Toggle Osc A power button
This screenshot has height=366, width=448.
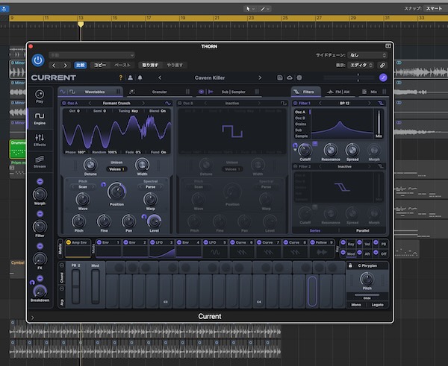click(64, 104)
